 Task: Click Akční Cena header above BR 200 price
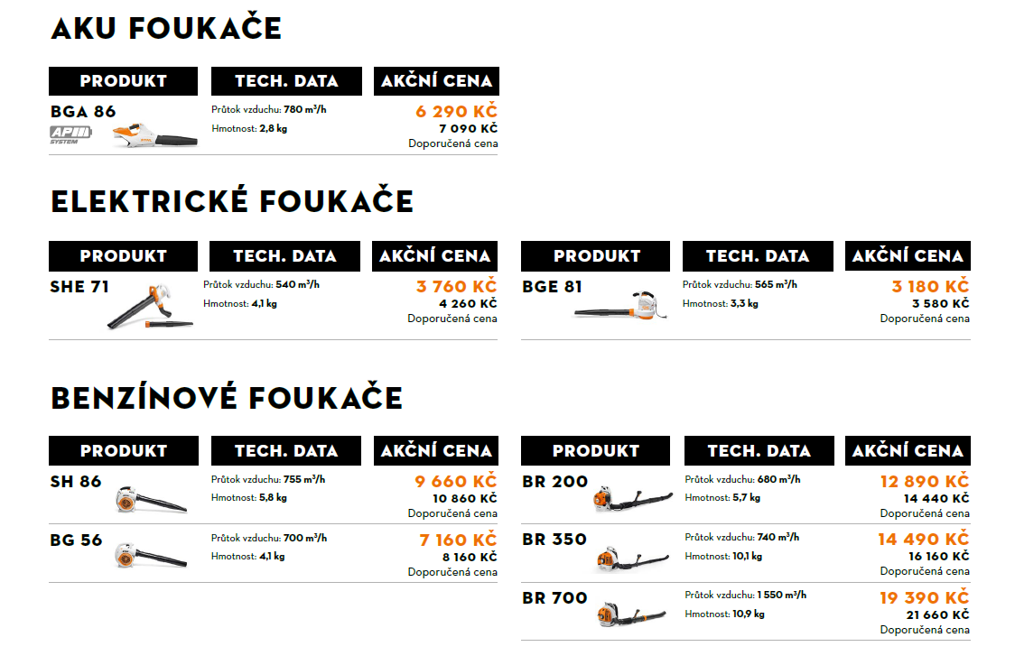pyautogui.click(x=908, y=451)
